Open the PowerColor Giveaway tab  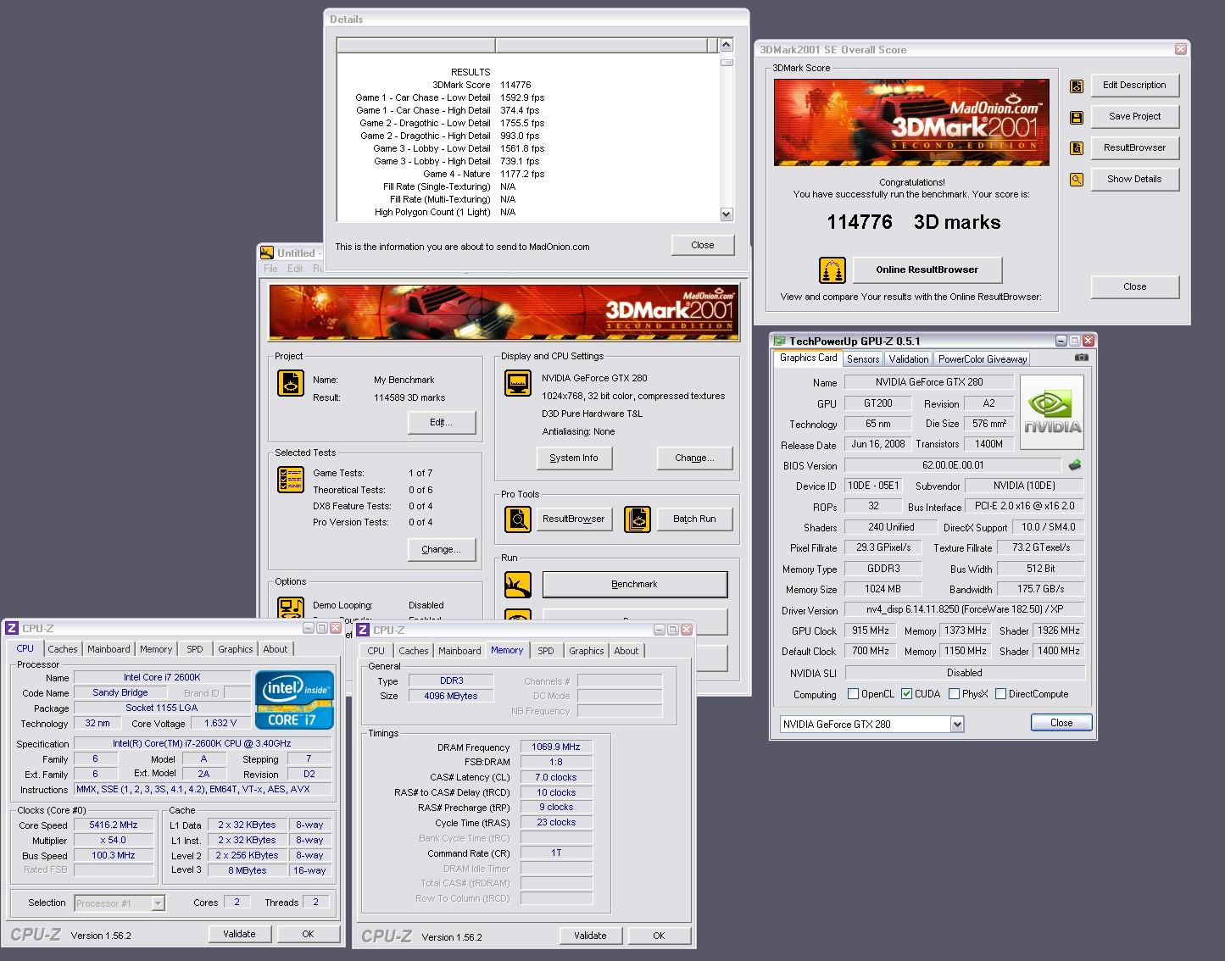point(983,359)
